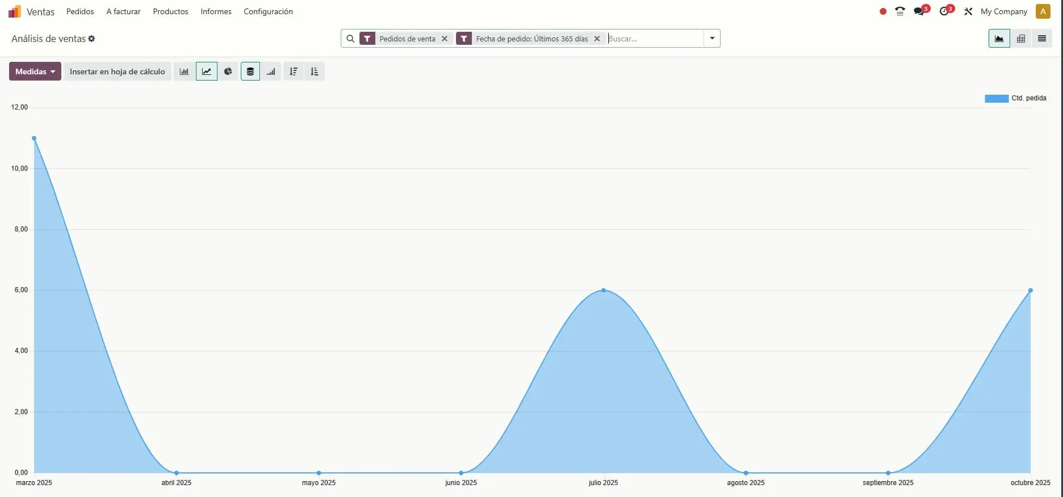Switch to bar chart mode
This screenshot has width=1063, height=497.
click(184, 71)
